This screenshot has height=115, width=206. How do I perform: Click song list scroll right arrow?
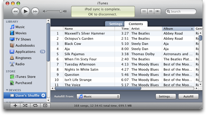(x=196, y=88)
